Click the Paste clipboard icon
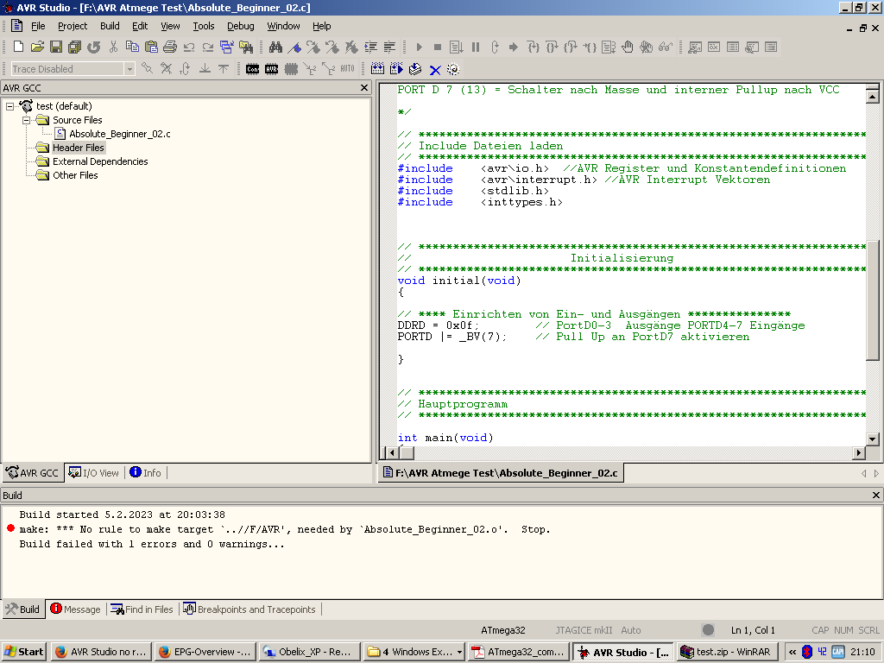884x663 pixels. (151, 47)
